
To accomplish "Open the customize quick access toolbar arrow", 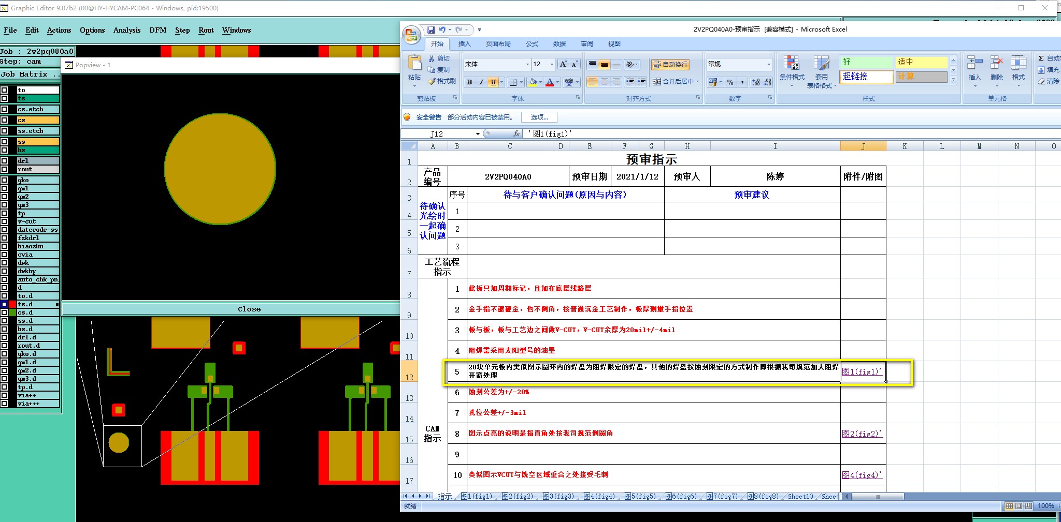I will [x=479, y=30].
